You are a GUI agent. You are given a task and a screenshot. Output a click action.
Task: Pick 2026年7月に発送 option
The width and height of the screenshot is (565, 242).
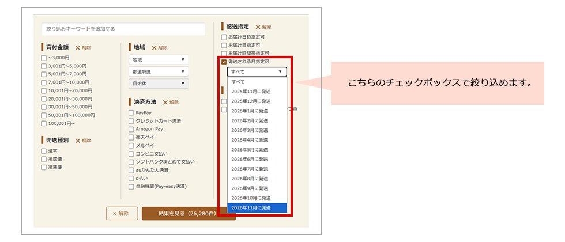pos(257,169)
